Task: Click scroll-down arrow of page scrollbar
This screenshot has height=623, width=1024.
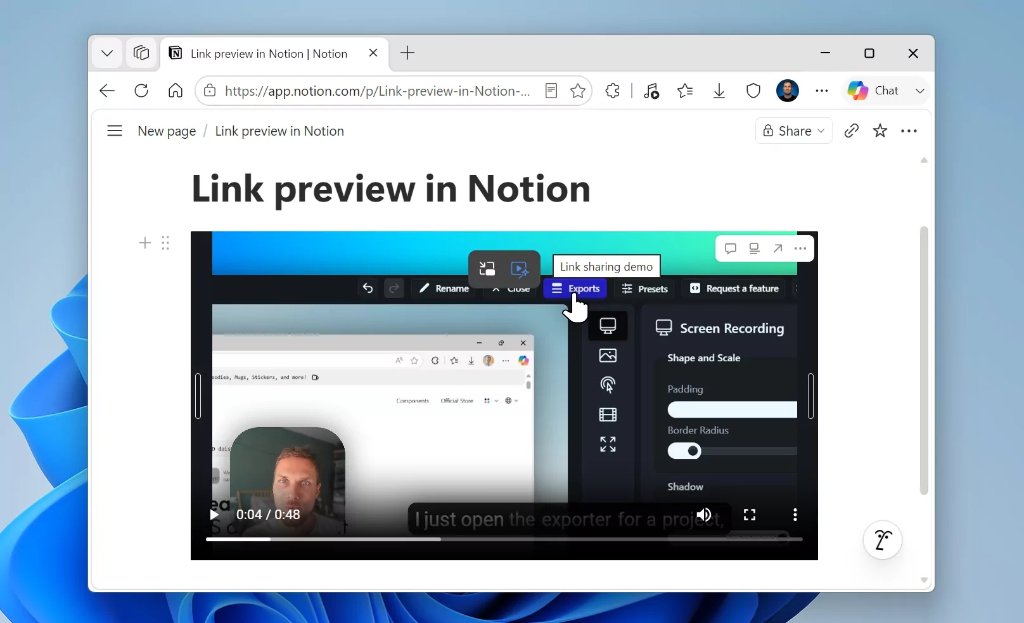Action: [x=924, y=580]
